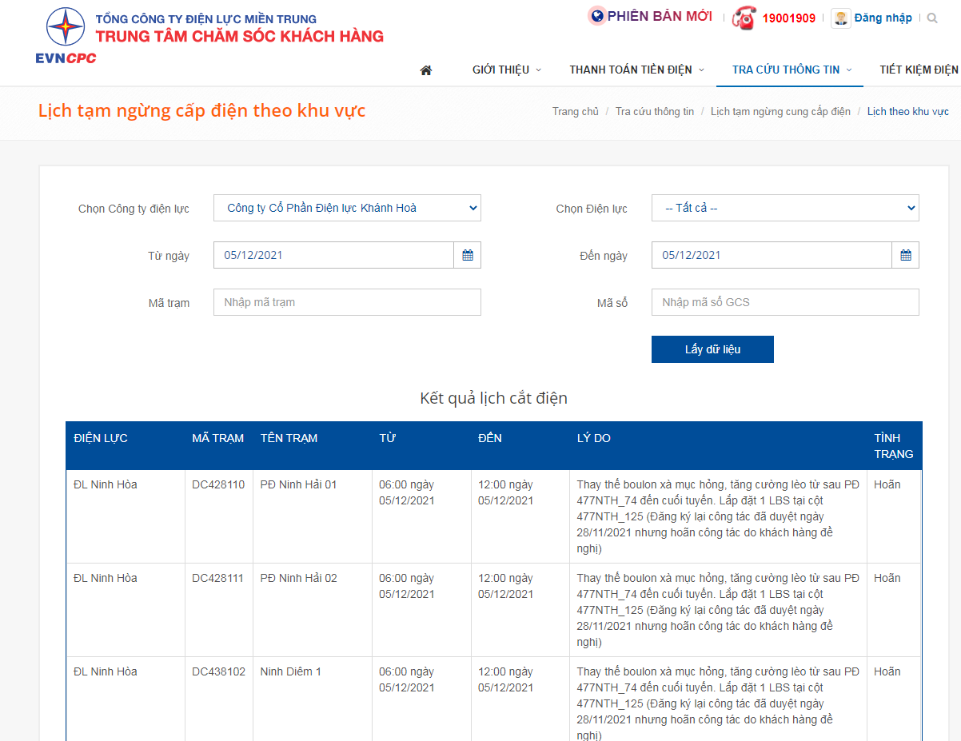Open the Chọn Công ty điện lực dropdown
The width and height of the screenshot is (961, 741).
[347, 208]
